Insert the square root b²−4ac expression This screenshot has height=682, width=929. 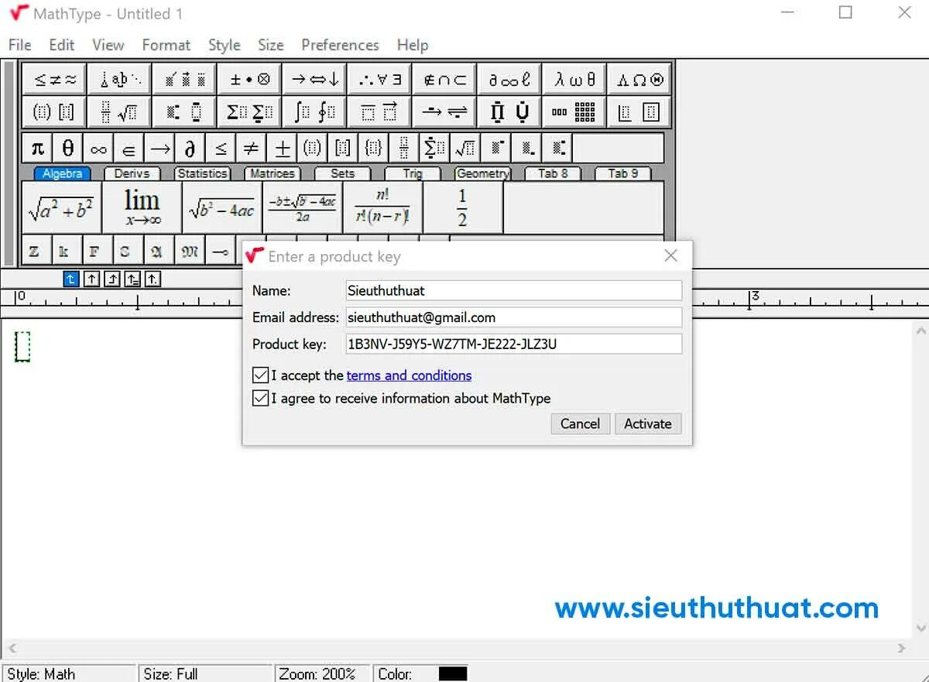pos(222,207)
